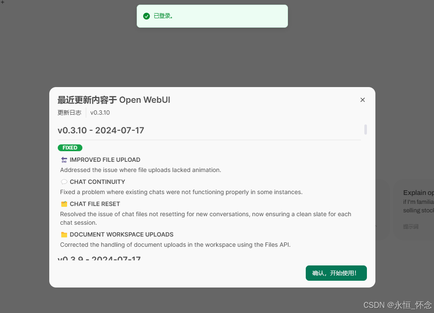Click the green FIXED badge

coord(70,148)
